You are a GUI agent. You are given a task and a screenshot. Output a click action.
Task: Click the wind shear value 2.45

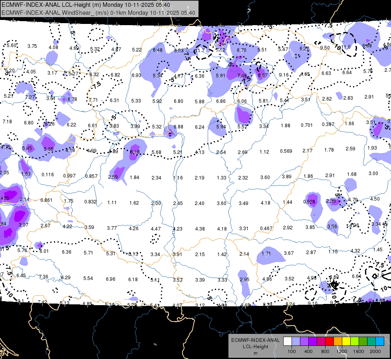[178, 203]
